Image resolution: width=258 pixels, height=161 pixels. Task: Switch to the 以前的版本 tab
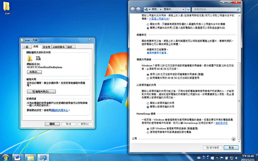click(59, 47)
